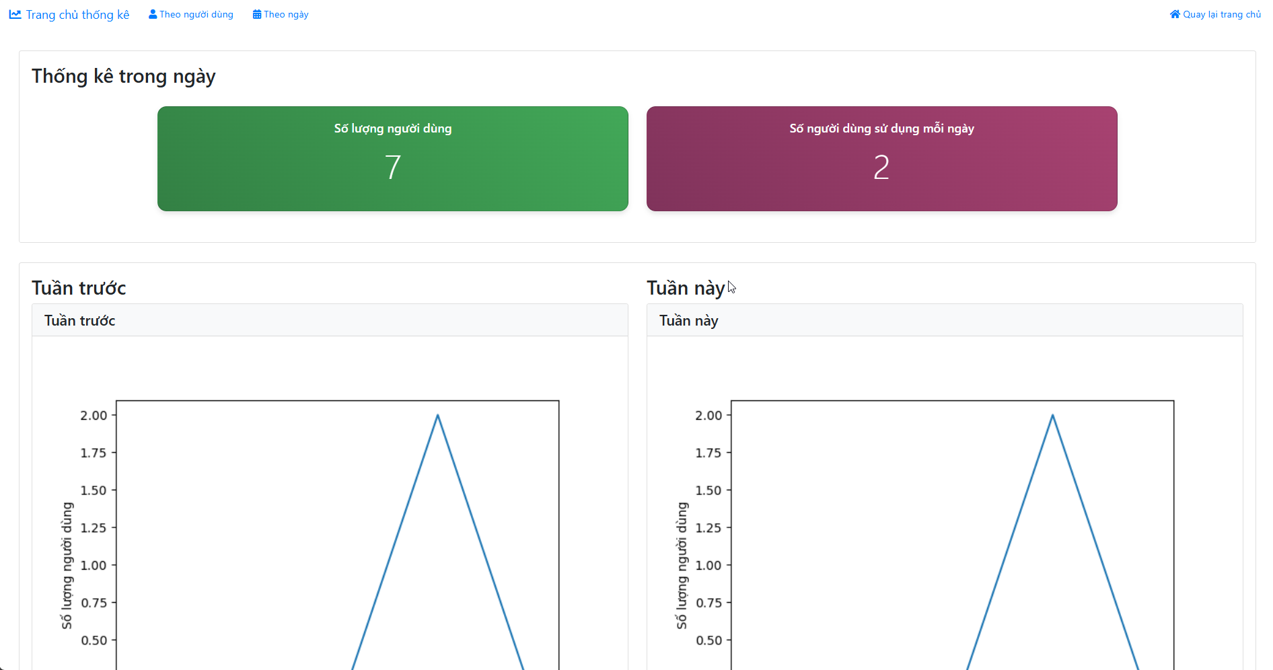Click the Thống kê trong ngày heading
Image resolution: width=1273 pixels, height=670 pixels.
(124, 77)
